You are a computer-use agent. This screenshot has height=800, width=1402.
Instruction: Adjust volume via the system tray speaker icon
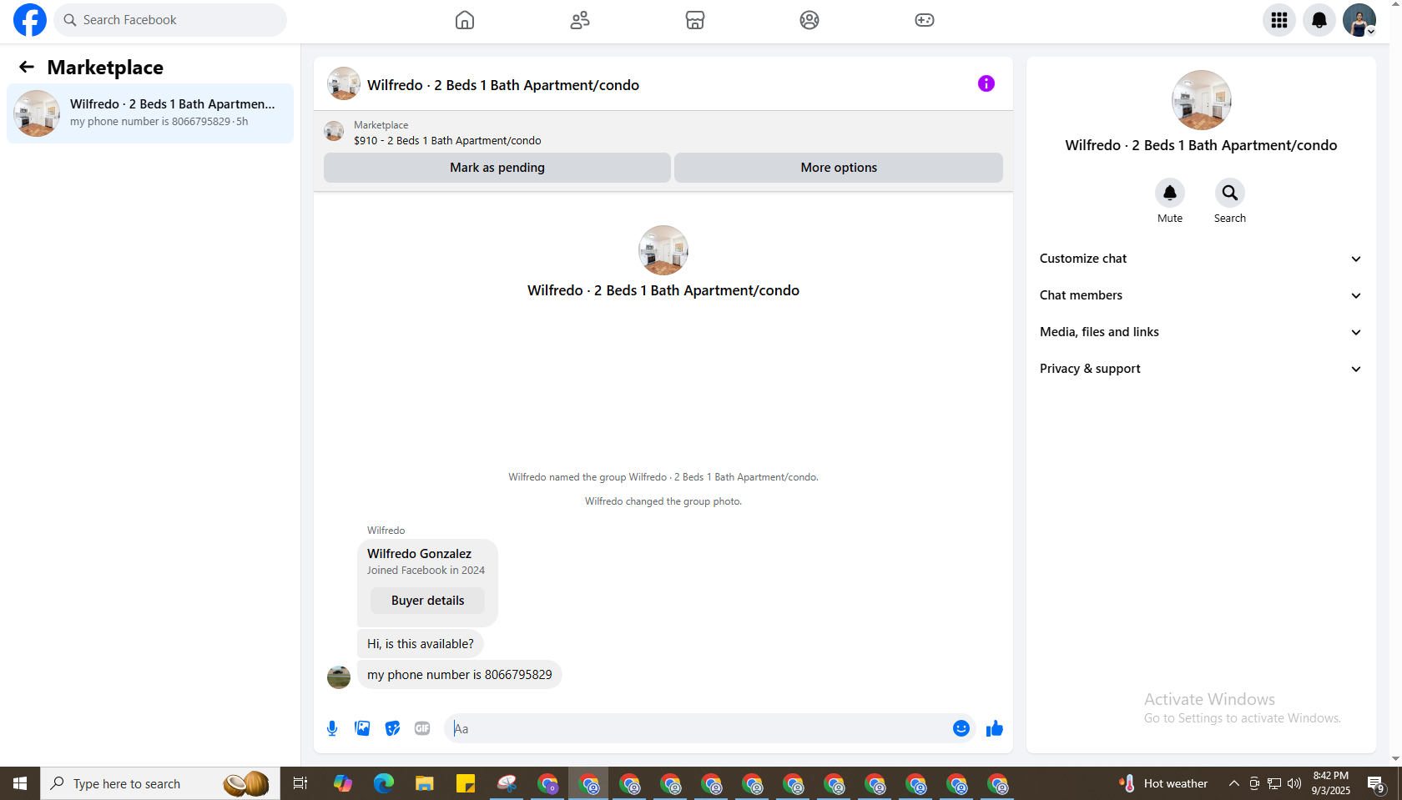pyautogui.click(x=1294, y=783)
